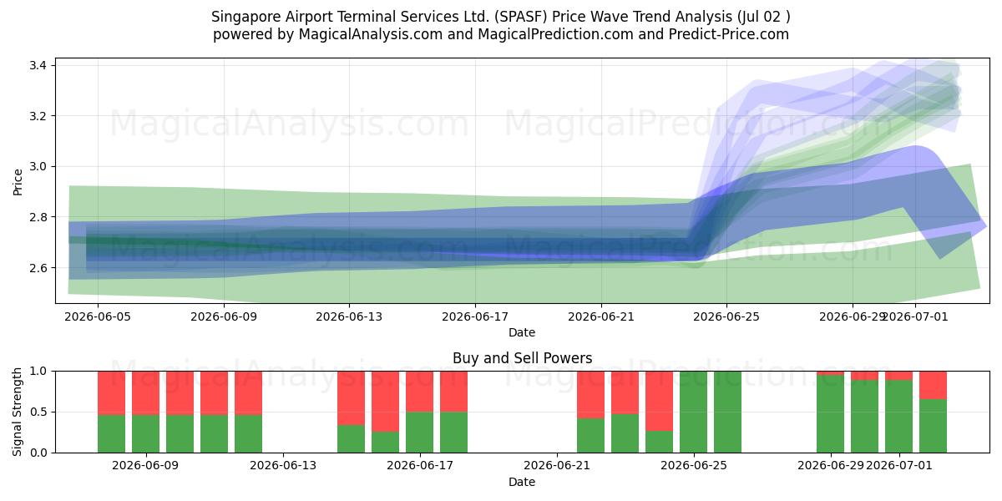Click the 2026-06-25 date tick on price chart
This screenshot has width=1002, height=501.
[x=726, y=316]
